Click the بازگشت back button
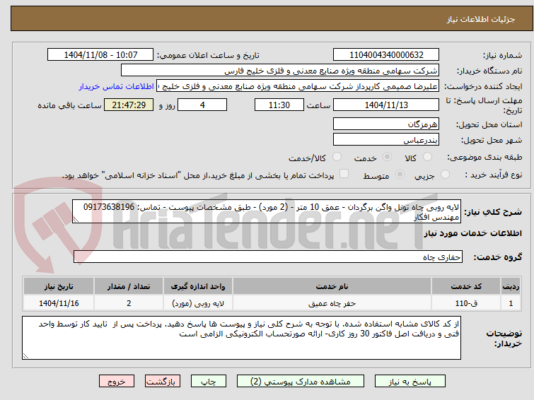 [x=163, y=382]
